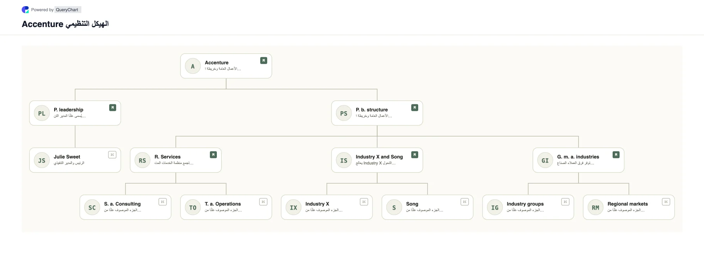Click the "Industry X and Song" name
704x254 pixels.
[379, 157]
